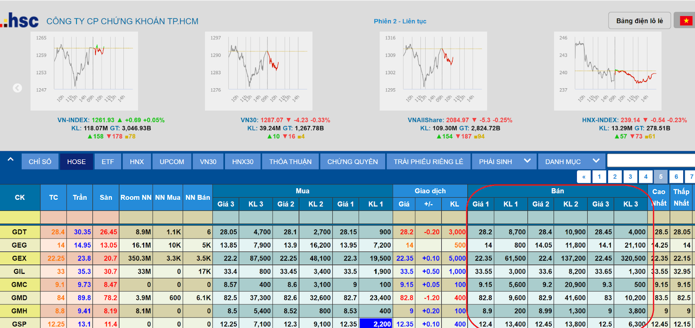This screenshot has height=328, width=695.
Task: Expand the DANH MỤC dropdown
Action: (572, 162)
